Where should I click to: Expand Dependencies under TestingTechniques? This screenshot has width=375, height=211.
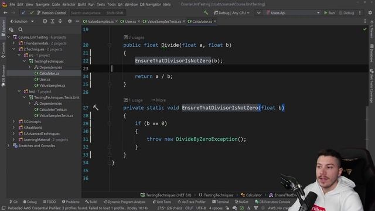pos(30,67)
